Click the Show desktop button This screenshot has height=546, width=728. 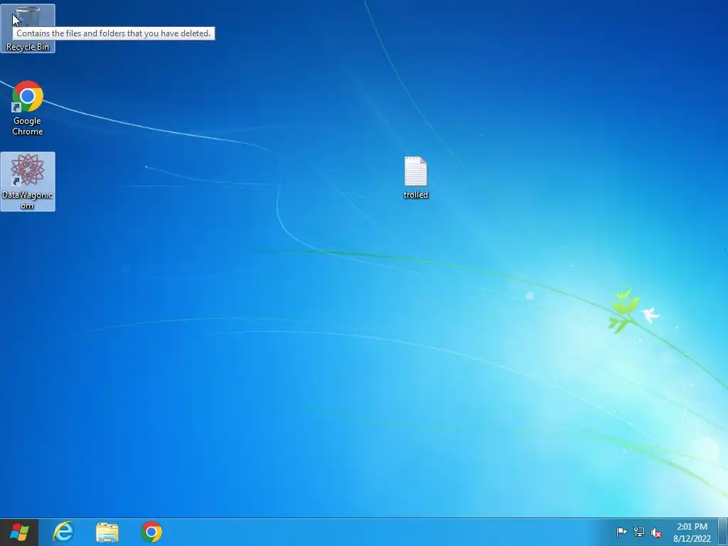click(723, 532)
